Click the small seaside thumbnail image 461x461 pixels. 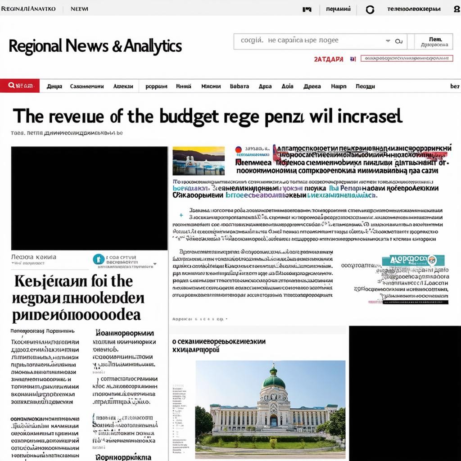199,161
